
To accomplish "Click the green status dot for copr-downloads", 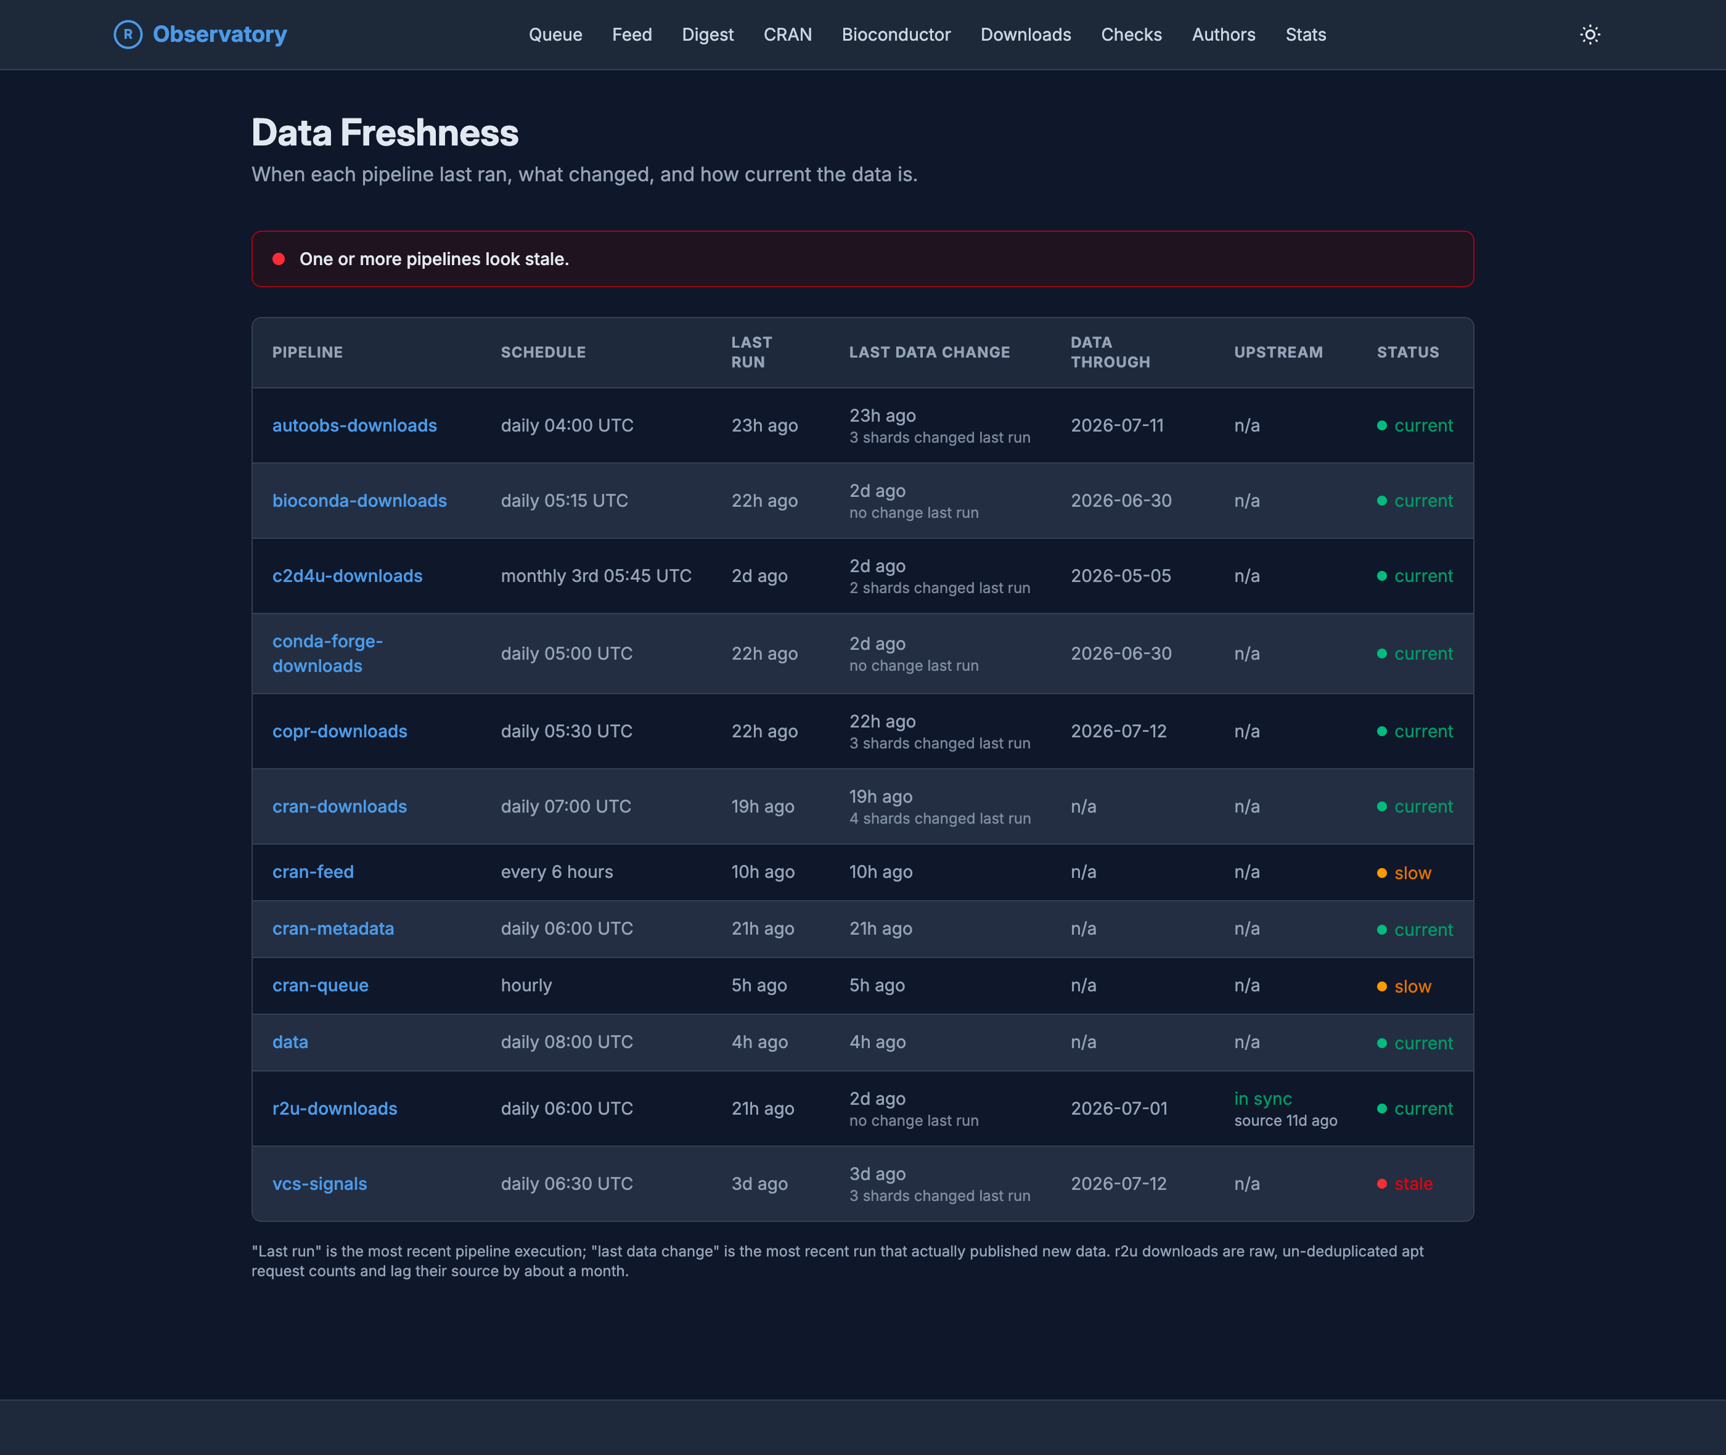I will tap(1382, 732).
